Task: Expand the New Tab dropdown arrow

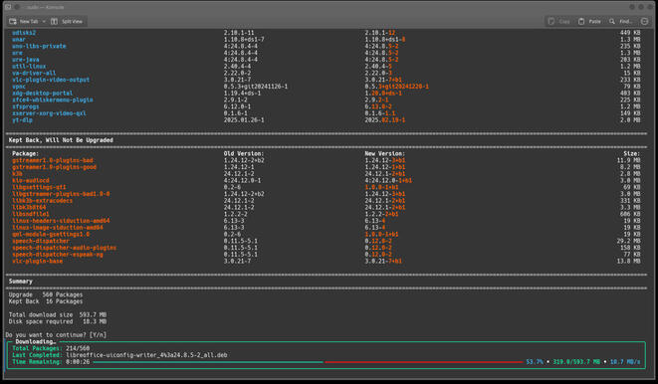Action: 44,21
